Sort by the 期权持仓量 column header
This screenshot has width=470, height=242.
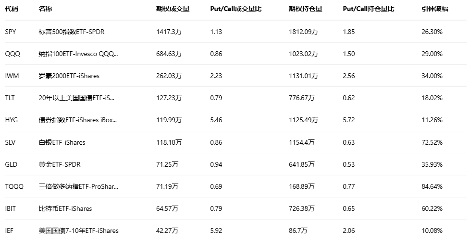pyautogui.click(x=305, y=9)
